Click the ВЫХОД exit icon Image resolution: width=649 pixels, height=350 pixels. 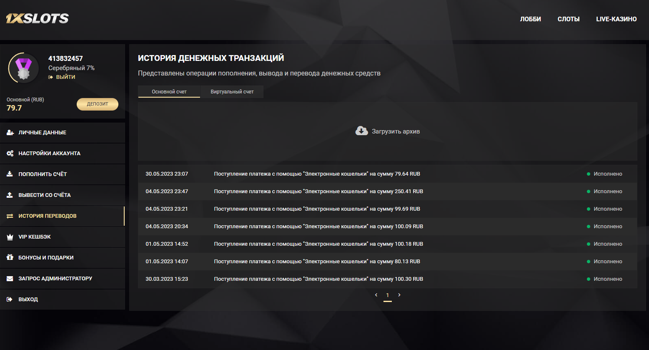coord(10,300)
